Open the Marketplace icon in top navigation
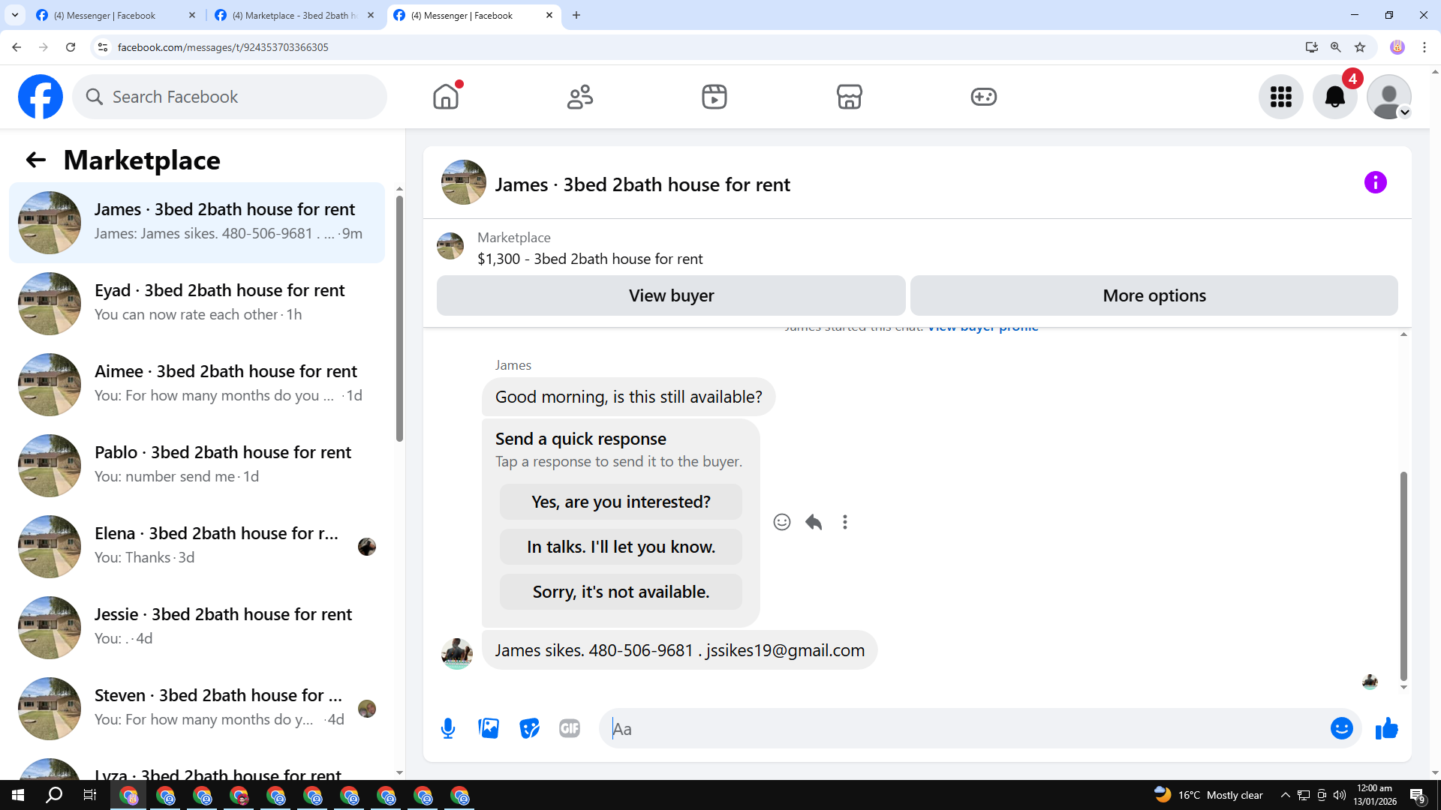 point(849,97)
